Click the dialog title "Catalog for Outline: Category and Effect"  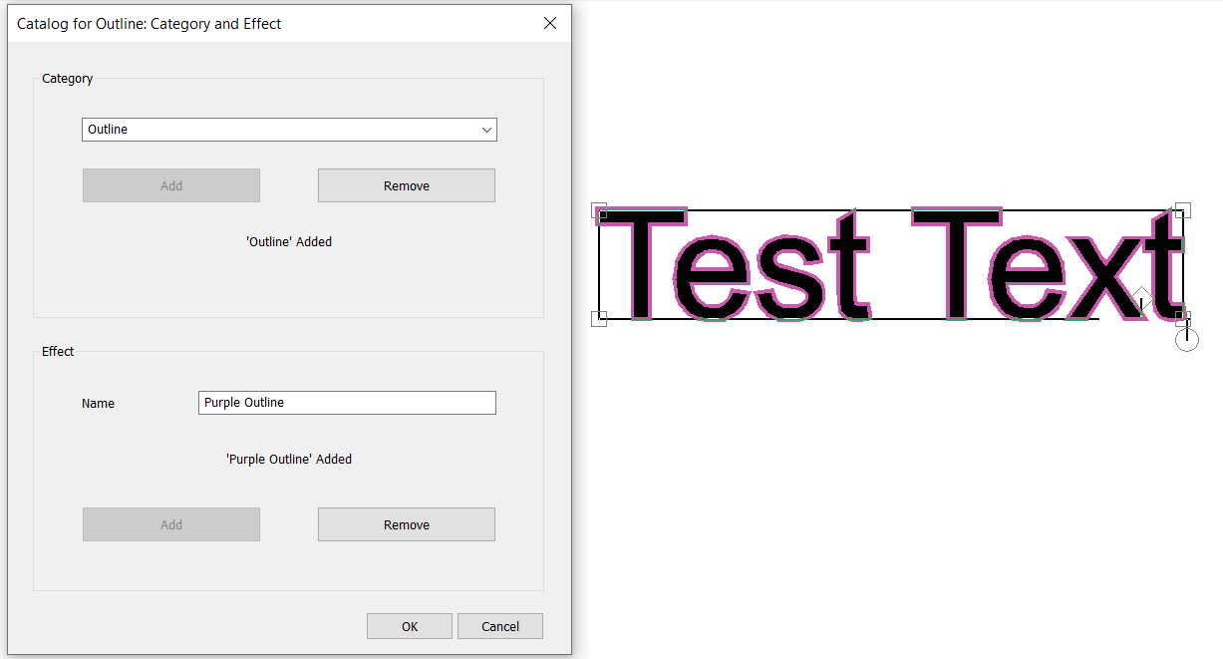click(150, 23)
